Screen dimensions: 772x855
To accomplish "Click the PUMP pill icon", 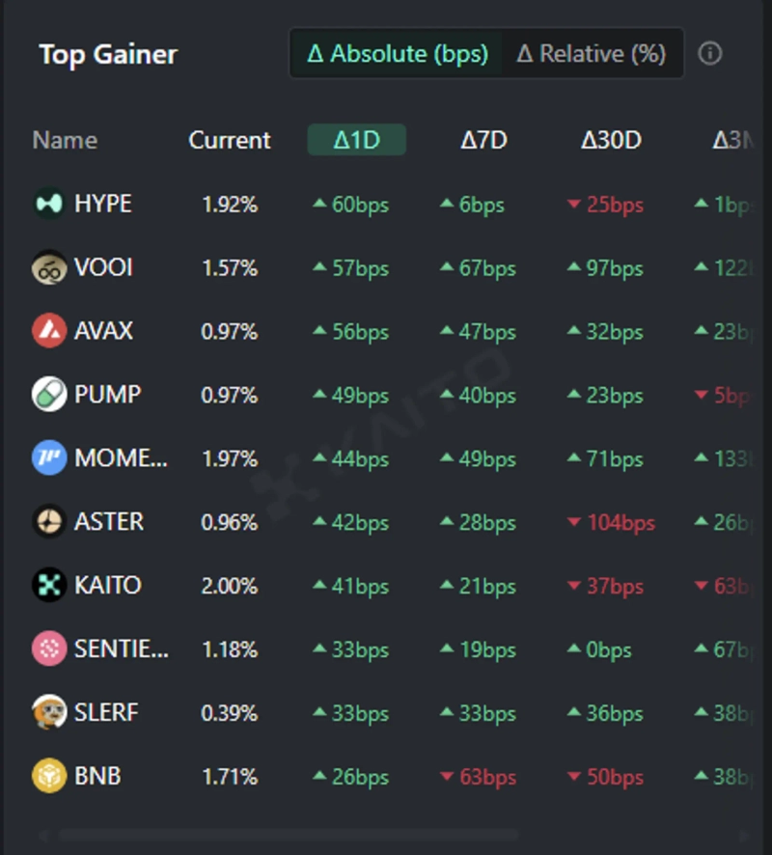I will coord(49,395).
